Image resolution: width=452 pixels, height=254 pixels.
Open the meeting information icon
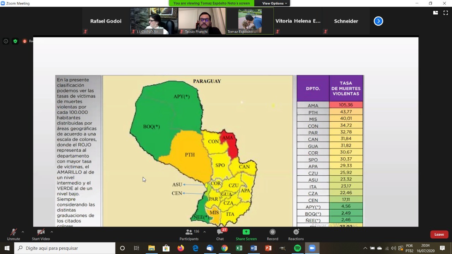coord(6,41)
